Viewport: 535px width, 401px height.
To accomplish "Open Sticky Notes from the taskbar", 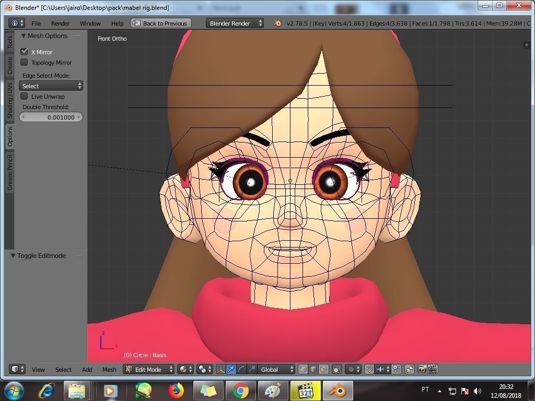I will (208, 391).
